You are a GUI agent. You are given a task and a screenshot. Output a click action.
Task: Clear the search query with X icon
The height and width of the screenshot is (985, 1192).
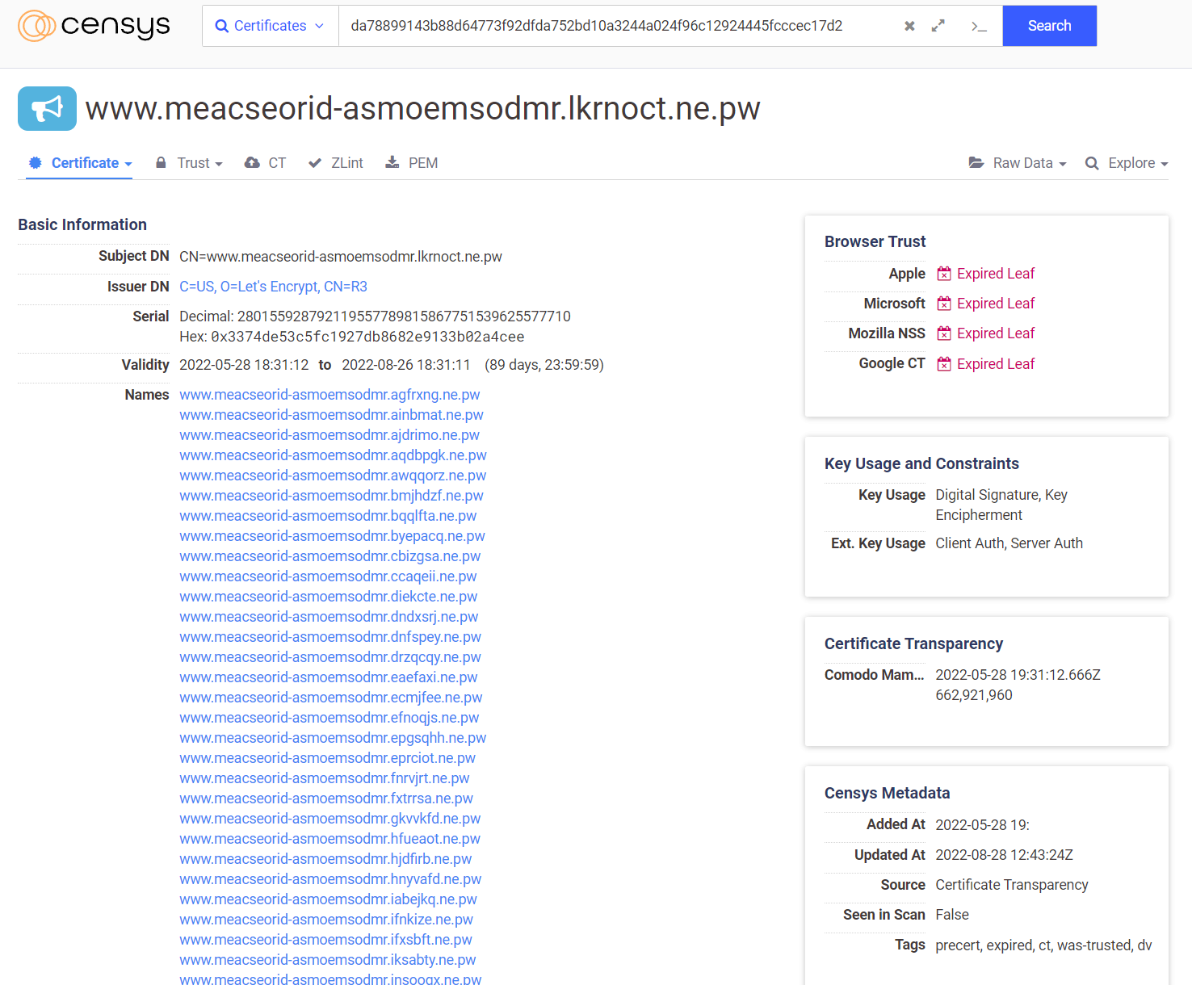(x=909, y=26)
